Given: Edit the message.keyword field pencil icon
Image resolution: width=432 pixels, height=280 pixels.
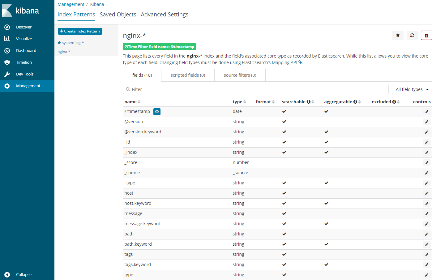Looking at the screenshot, I should (x=426, y=224).
